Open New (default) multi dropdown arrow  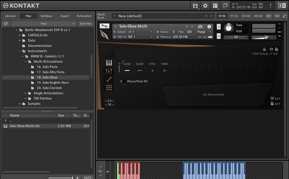tap(115, 16)
